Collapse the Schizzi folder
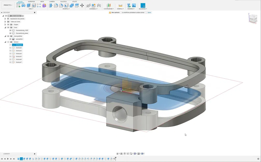 (x=5, y=42)
